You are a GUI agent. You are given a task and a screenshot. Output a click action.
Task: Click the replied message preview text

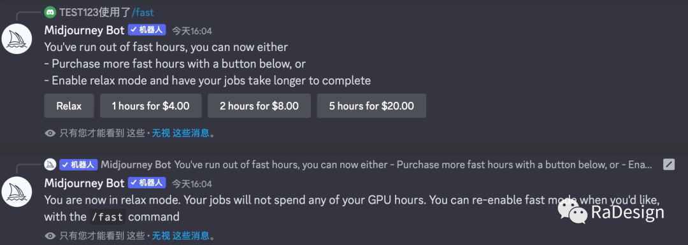[413, 164]
